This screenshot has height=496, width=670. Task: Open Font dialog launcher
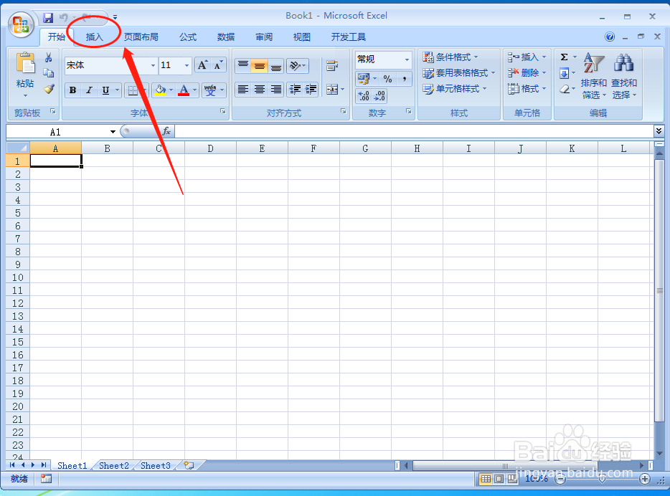[x=223, y=111]
